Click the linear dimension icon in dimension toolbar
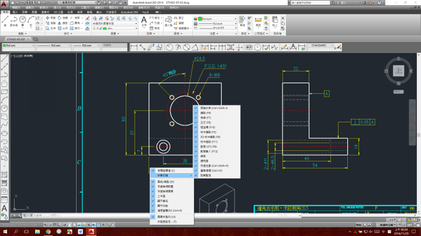Image resolution: width=421 pixels, height=236 pixels. 134,45
